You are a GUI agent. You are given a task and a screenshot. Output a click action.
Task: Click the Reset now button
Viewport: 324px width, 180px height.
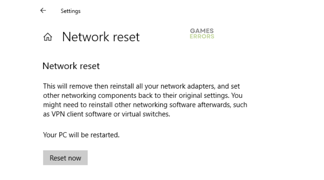(65, 158)
